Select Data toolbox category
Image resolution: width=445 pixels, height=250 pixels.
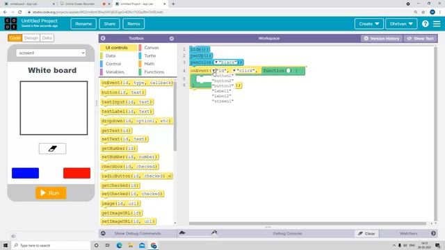tap(111, 56)
